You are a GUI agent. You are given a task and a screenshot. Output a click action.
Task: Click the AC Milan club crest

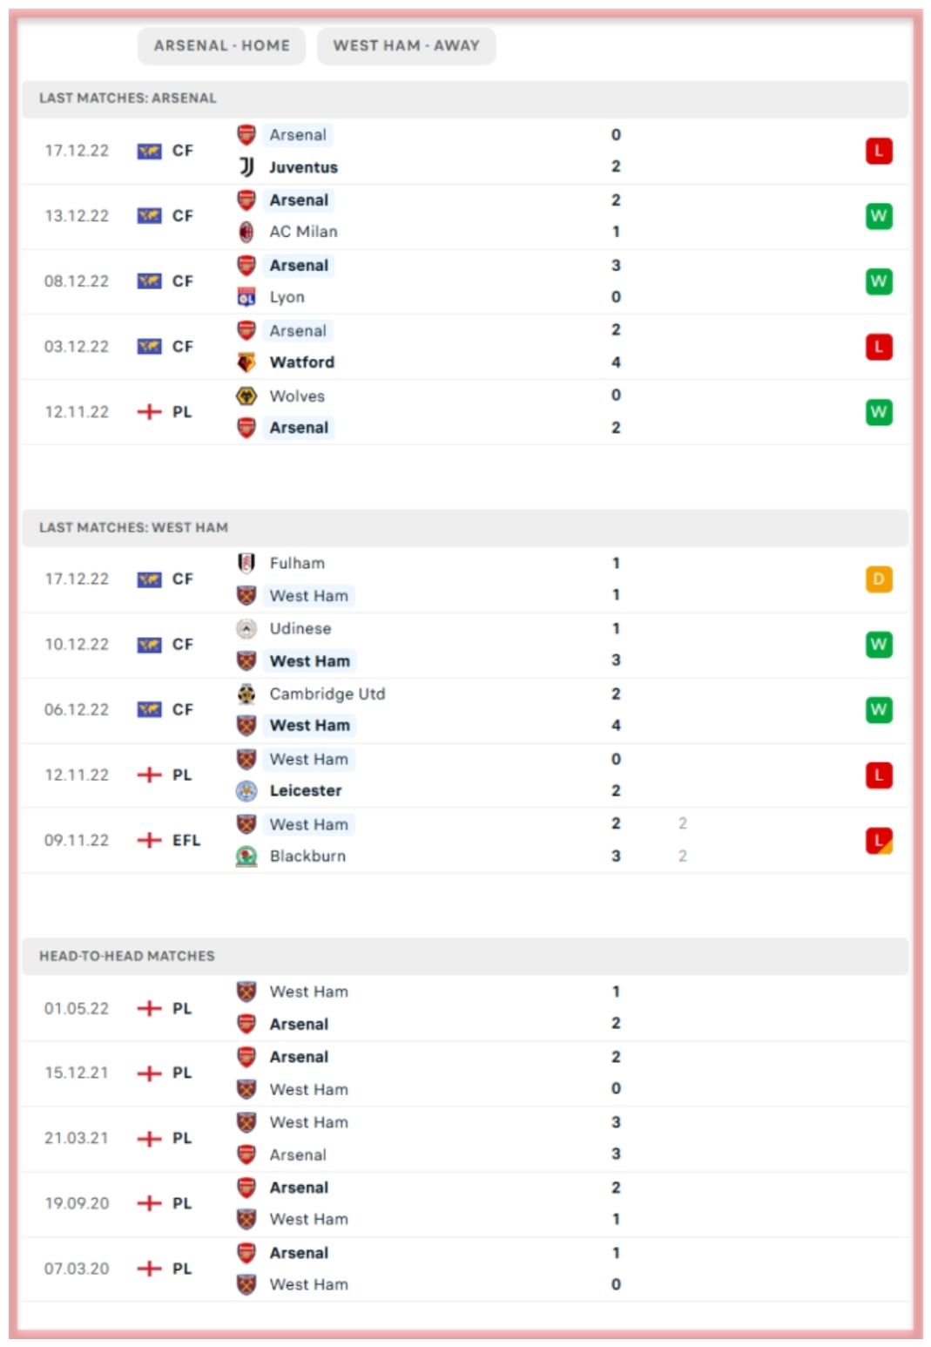(x=246, y=232)
